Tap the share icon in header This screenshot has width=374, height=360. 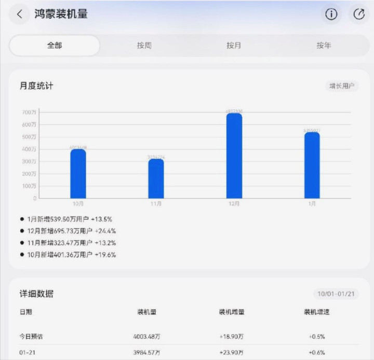[x=359, y=14]
